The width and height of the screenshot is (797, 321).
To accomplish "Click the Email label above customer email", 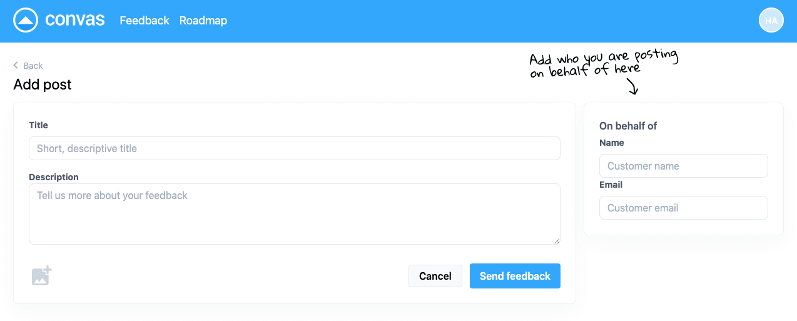I will coord(611,185).
